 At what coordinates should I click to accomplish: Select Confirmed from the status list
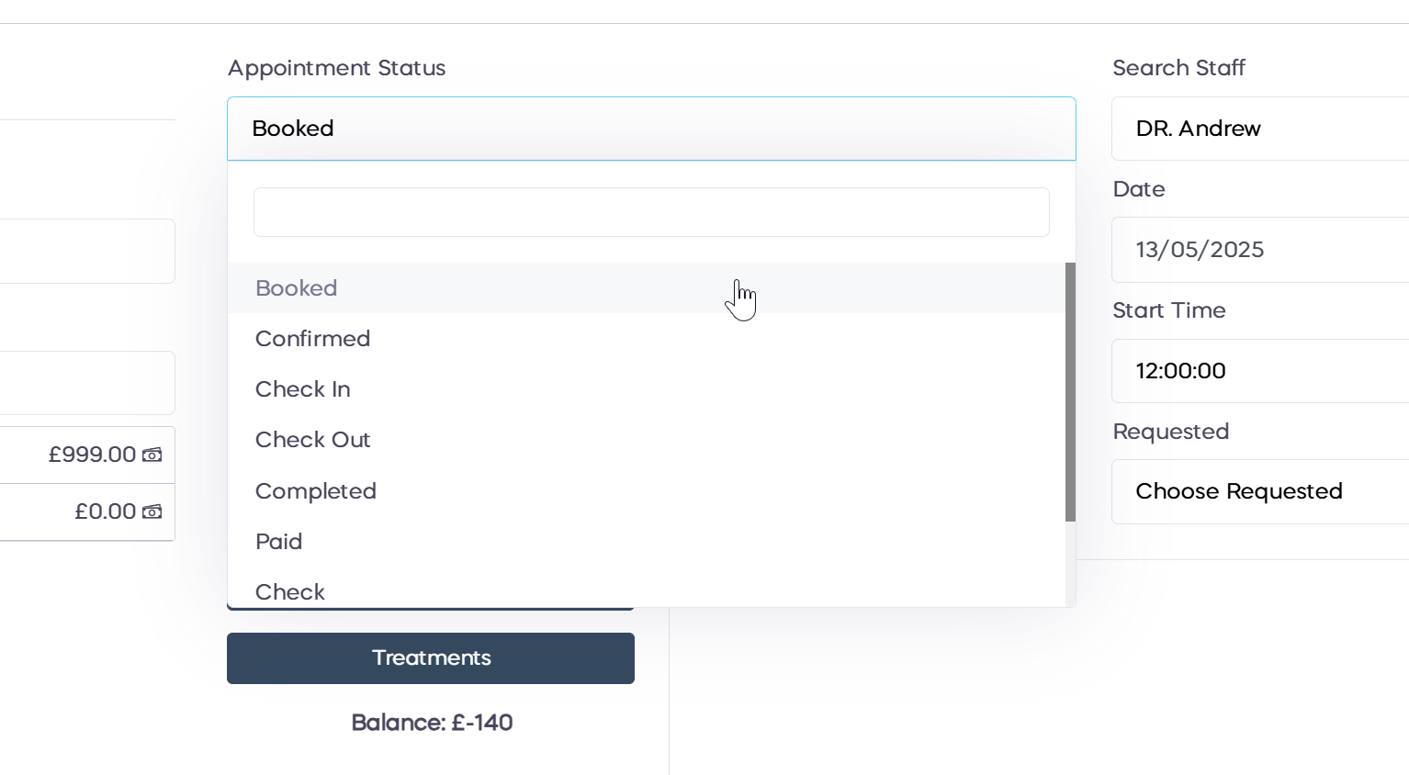[313, 339]
